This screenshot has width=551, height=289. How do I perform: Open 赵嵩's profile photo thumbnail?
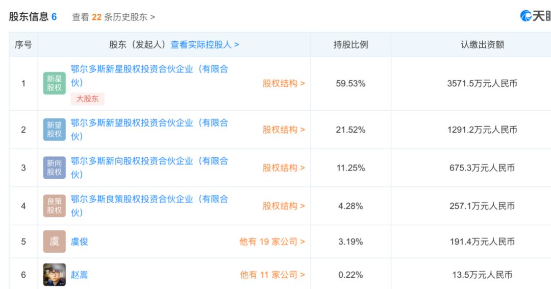click(x=55, y=275)
